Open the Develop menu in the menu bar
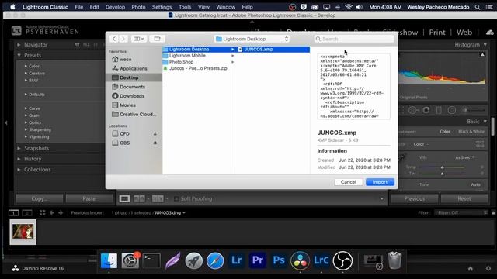 coord(115,7)
